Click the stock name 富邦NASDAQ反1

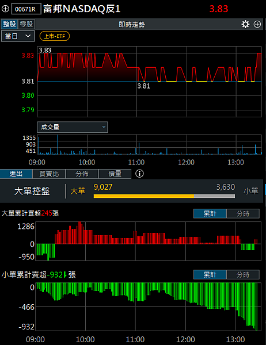click(x=82, y=9)
